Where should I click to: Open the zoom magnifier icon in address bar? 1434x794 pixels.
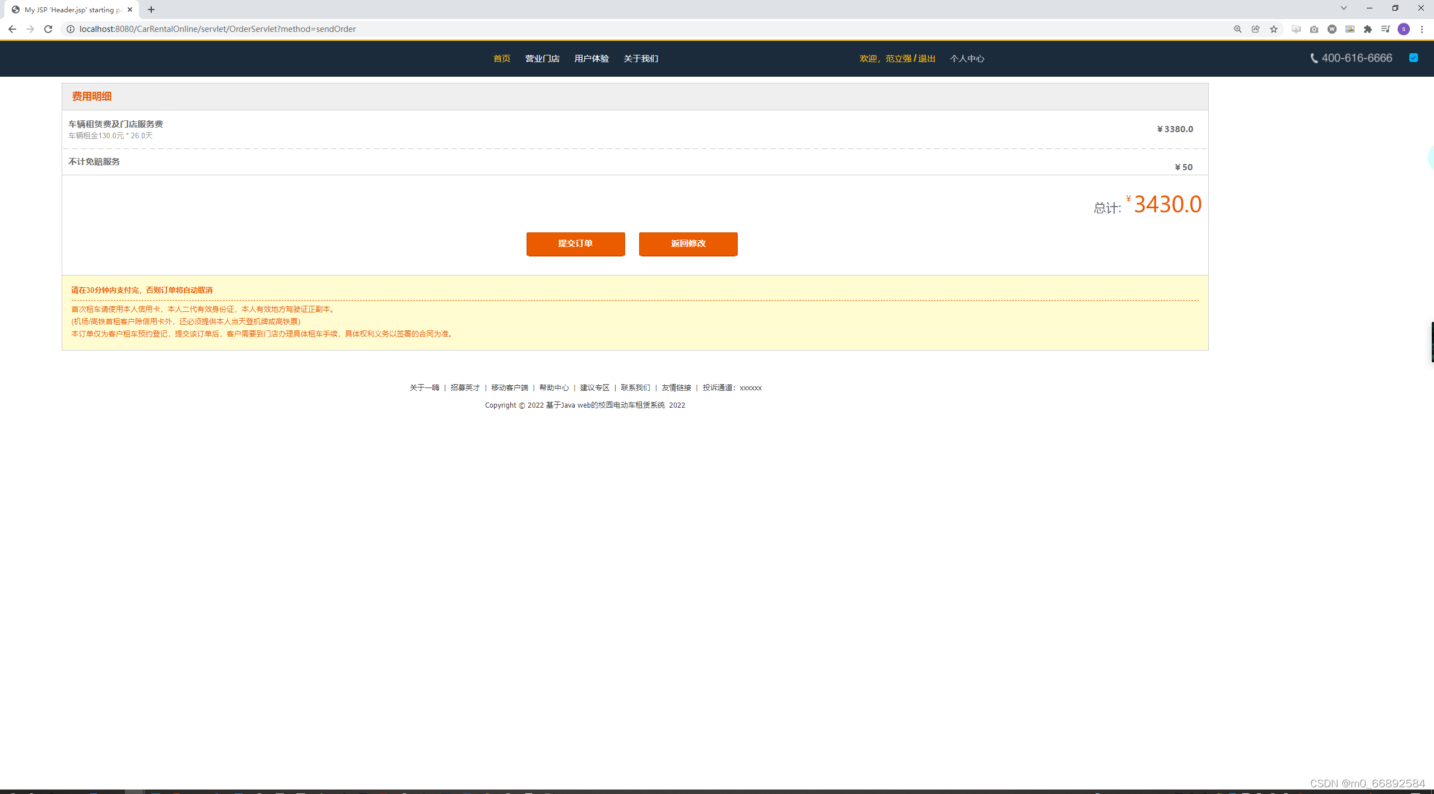coord(1237,29)
